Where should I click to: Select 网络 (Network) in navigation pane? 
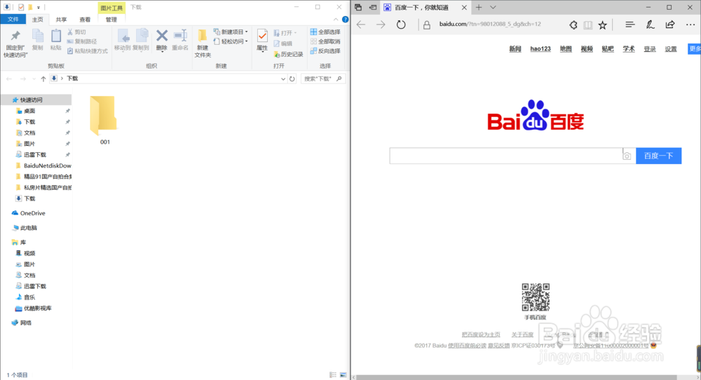[x=22, y=323]
